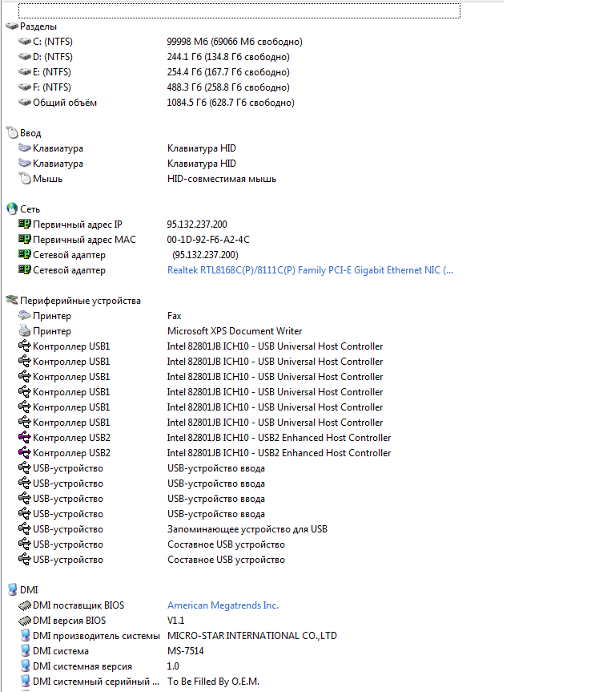615x692 pixels.
Task: Click the DMI система computer icon
Action: point(25,651)
